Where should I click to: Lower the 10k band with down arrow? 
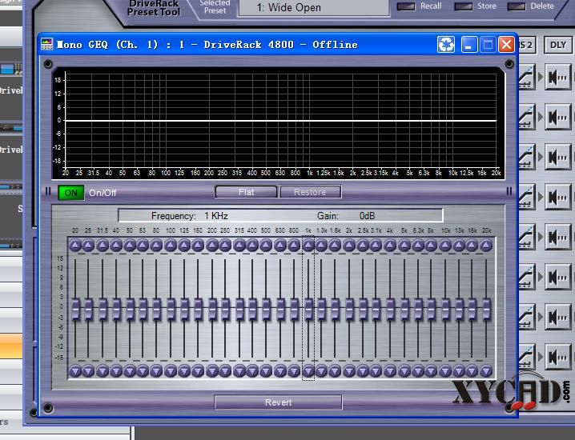pos(445,371)
